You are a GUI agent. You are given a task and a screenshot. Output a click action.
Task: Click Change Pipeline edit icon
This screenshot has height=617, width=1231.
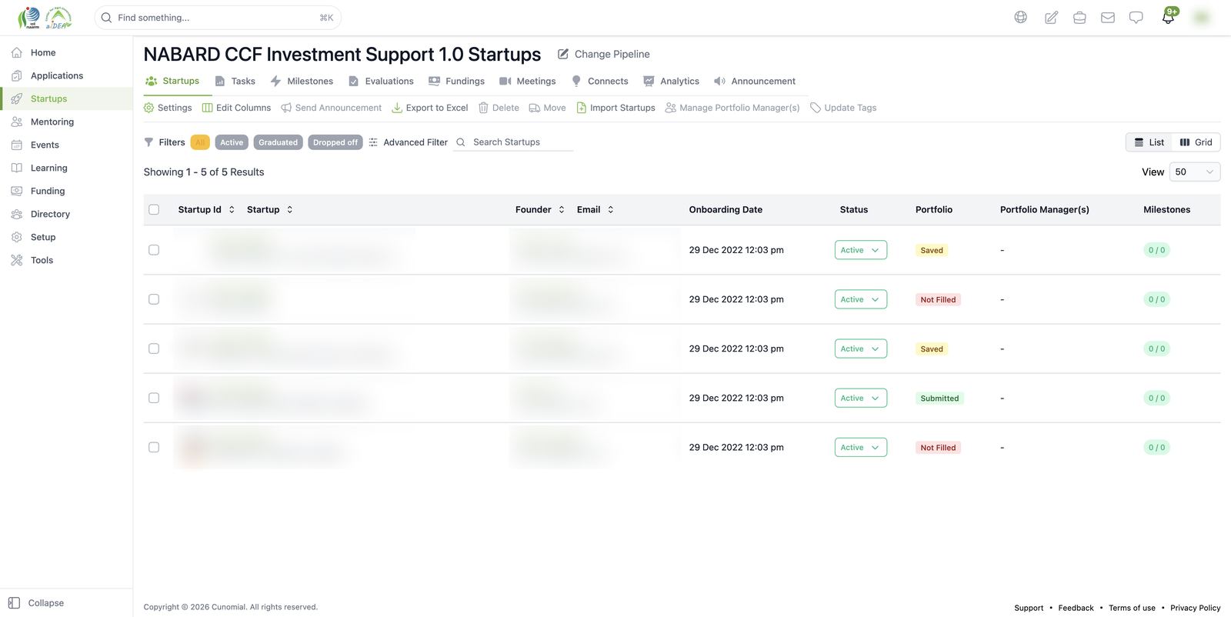[x=563, y=54]
